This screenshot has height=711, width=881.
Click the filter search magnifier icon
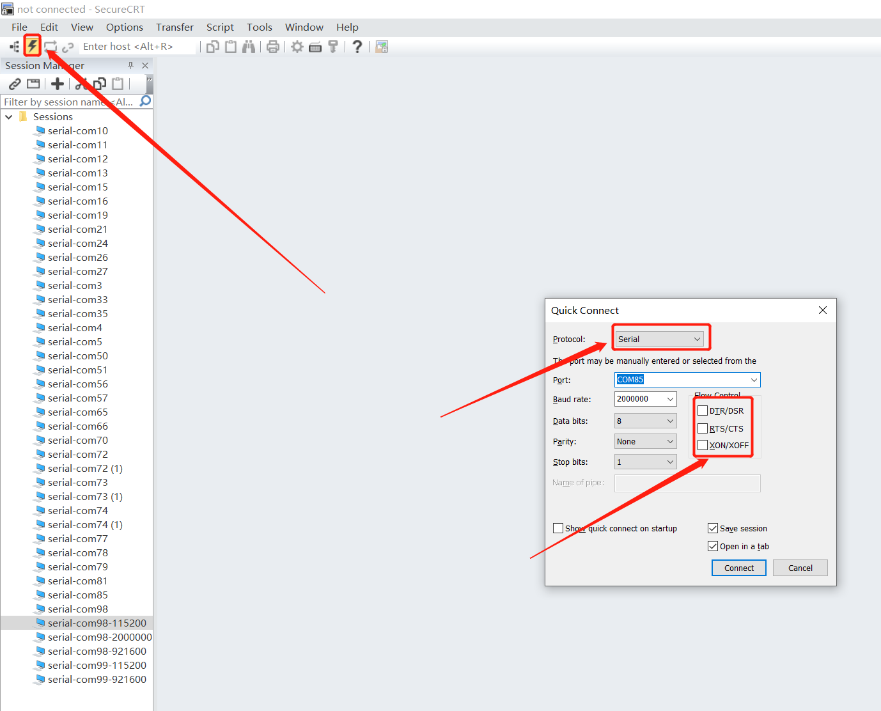point(145,101)
